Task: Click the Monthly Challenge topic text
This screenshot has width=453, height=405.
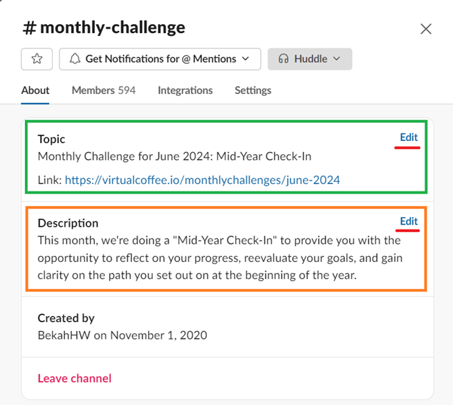Action: click(x=174, y=157)
